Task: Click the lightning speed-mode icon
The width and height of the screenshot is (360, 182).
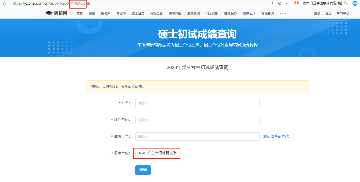Action: [272, 3]
